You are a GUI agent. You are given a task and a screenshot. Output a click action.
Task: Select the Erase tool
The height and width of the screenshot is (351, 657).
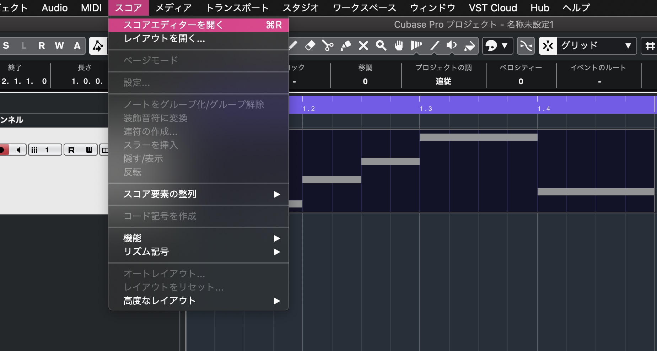click(x=310, y=45)
